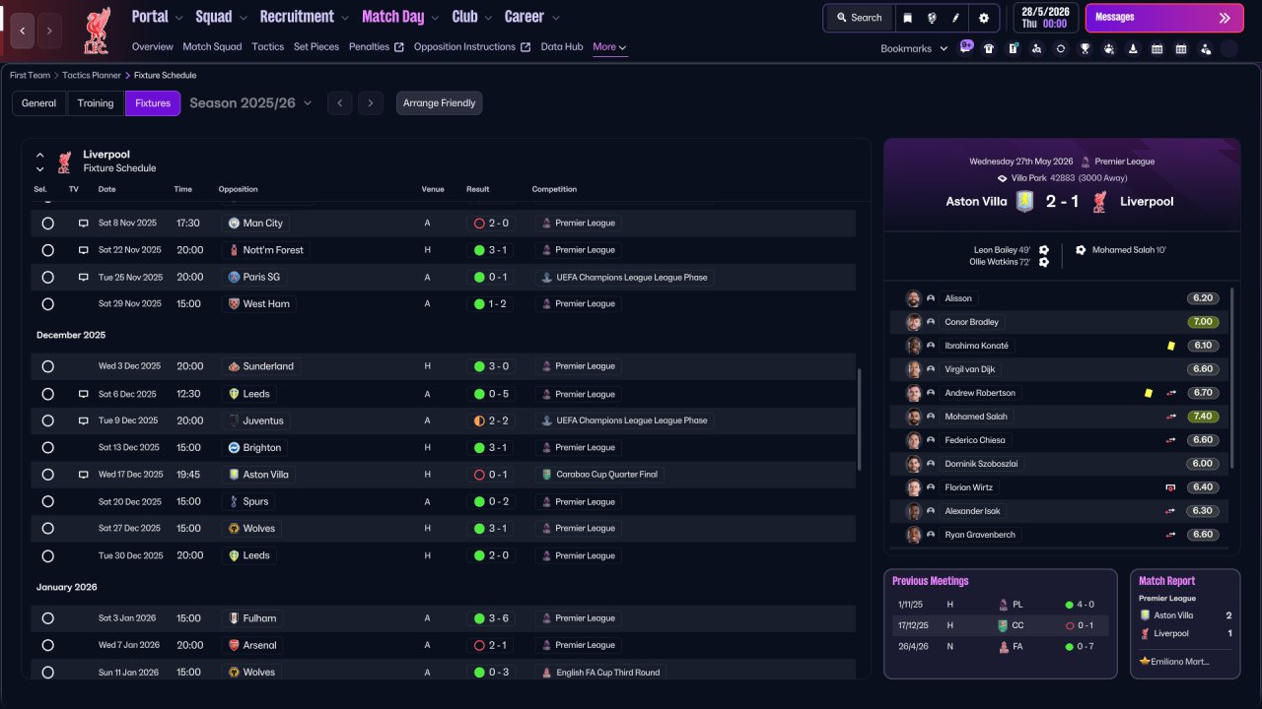The image size is (1262, 709).
Task: Click the player ratings list scrollbar
Action: (1232, 378)
